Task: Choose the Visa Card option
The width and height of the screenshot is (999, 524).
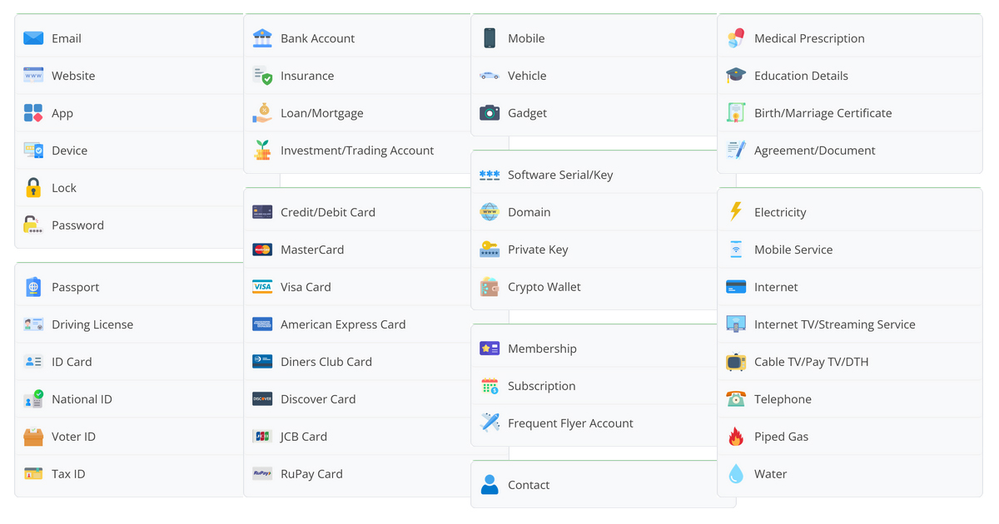Action: (x=306, y=287)
